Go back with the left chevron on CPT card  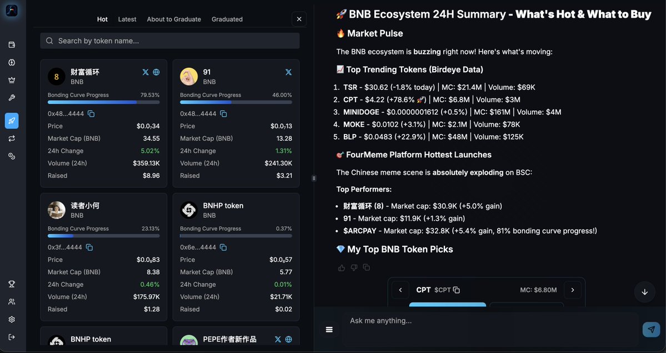(x=400, y=290)
